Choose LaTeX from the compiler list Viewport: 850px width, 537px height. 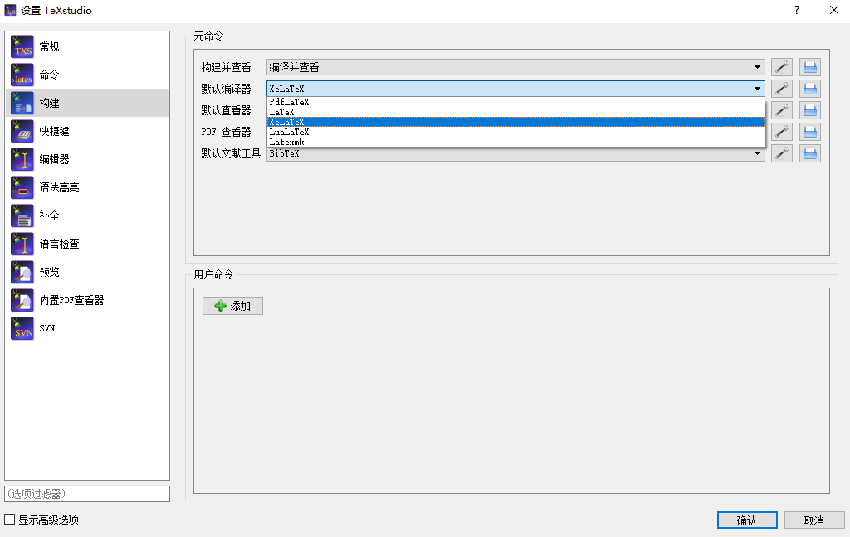click(x=515, y=112)
